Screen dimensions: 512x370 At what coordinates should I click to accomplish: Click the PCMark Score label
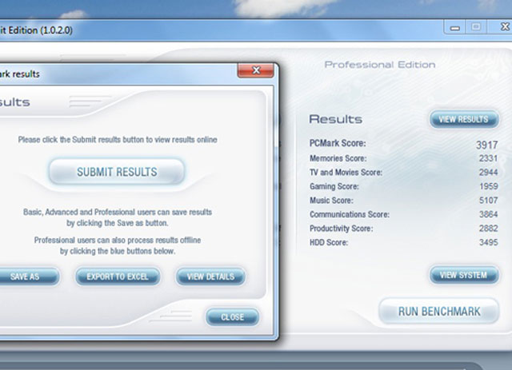point(338,143)
